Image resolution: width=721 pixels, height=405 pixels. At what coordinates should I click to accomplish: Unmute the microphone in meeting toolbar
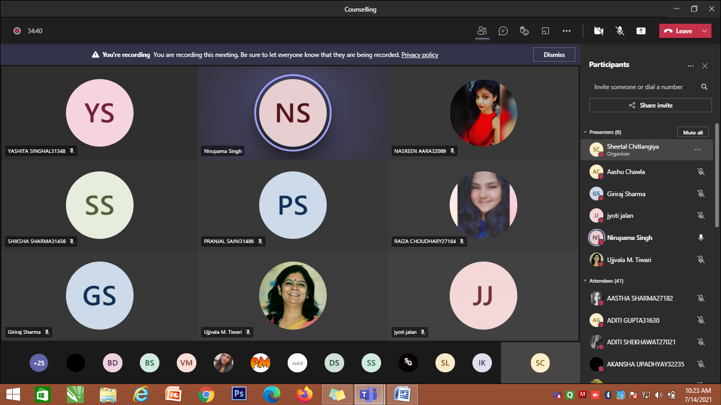(x=620, y=31)
